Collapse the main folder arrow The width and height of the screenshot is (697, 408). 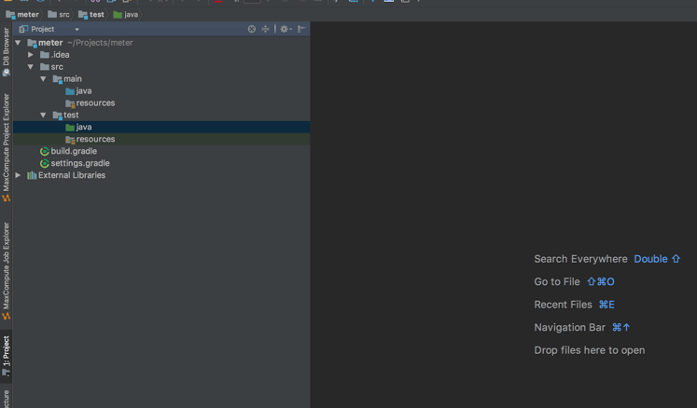click(43, 79)
